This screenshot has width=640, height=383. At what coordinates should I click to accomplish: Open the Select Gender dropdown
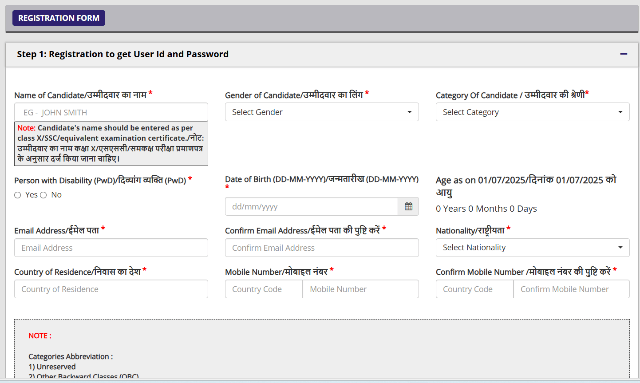(x=321, y=112)
